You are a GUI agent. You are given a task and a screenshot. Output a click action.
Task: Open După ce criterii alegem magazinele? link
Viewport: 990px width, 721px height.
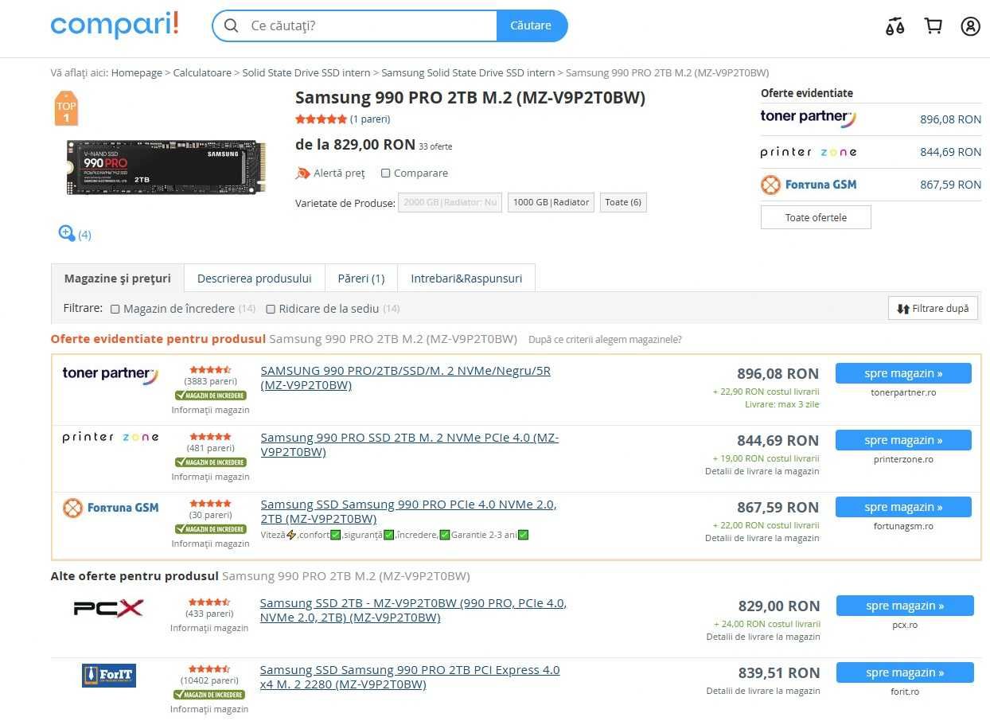tap(605, 339)
